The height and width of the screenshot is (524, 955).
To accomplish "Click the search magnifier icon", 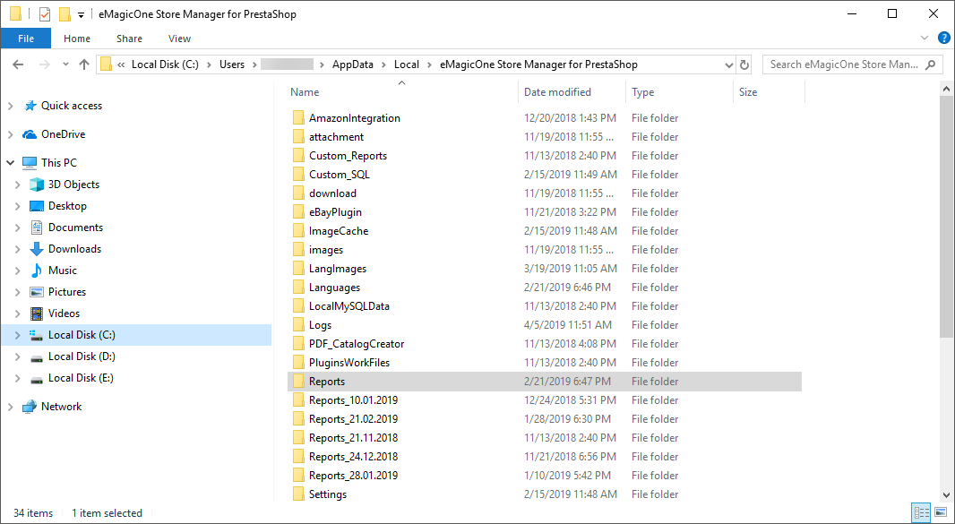I will coord(930,64).
